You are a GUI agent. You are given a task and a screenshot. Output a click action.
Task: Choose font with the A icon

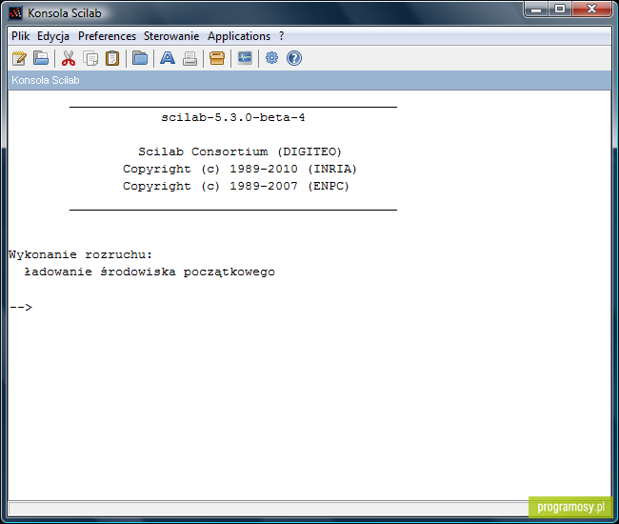coord(168,58)
